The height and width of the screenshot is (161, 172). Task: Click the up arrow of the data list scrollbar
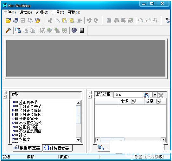coord(78,103)
